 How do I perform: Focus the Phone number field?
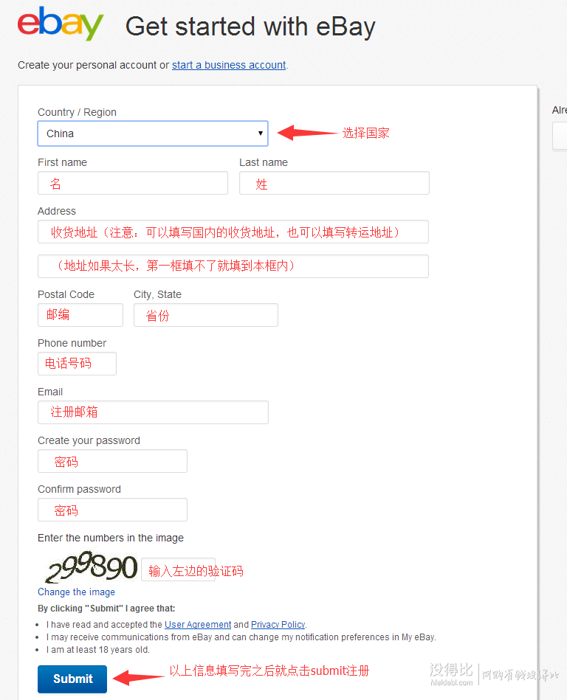(x=77, y=364)
